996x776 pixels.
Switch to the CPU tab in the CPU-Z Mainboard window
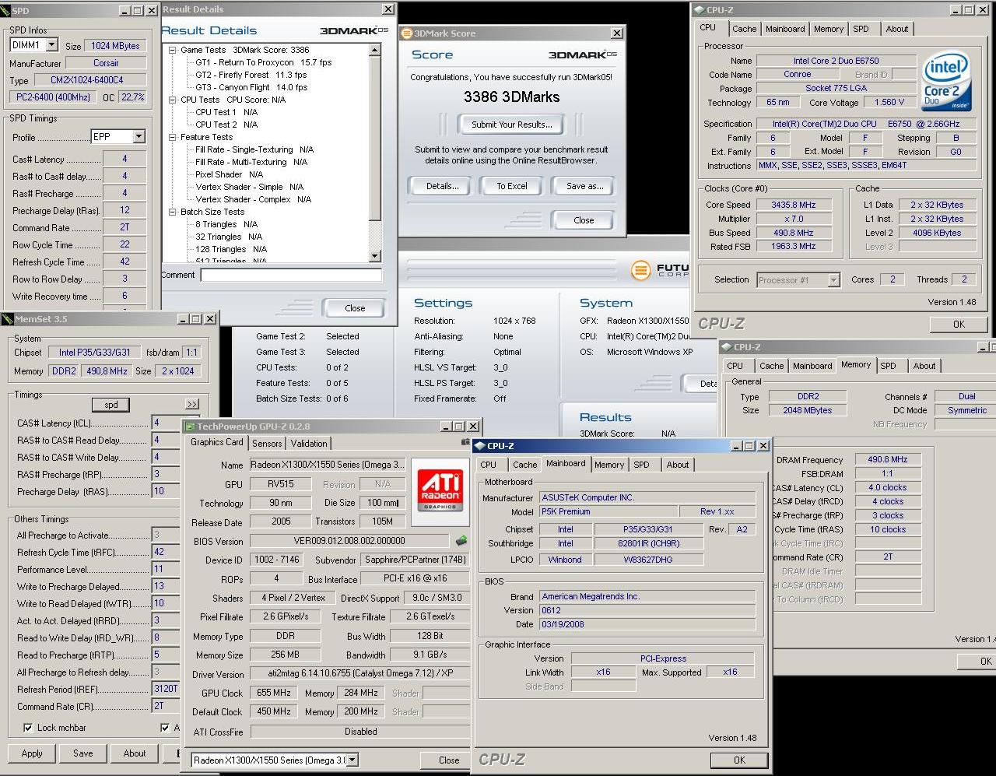[488, 465]
